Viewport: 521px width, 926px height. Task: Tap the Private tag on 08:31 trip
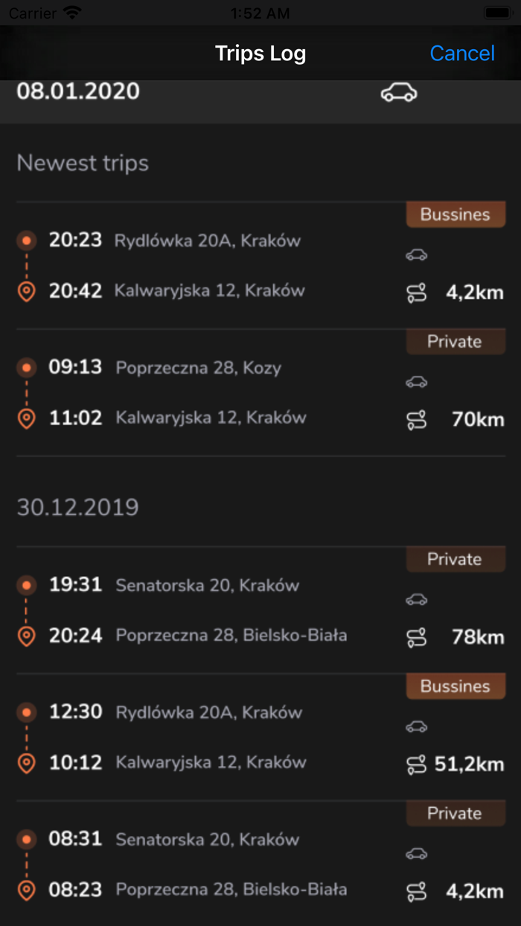455,814
